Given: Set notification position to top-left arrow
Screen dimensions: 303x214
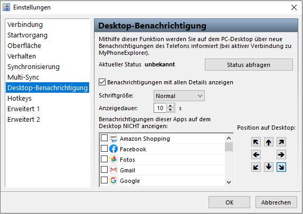Looking at the screenshot, I should point(256,142).
